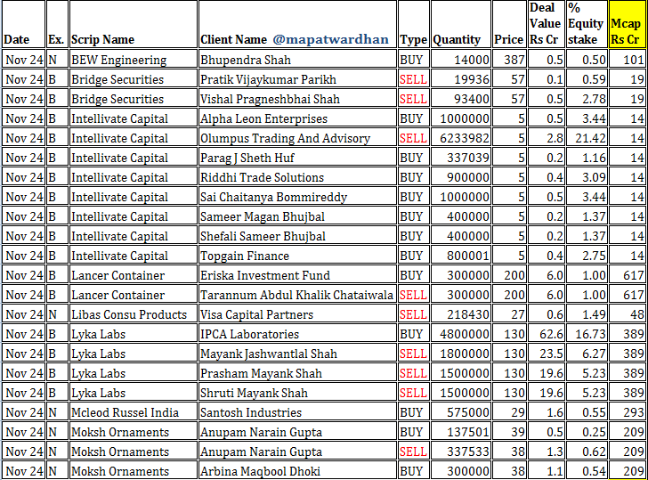Screen dimensions: 648x480
Task: Click client 'Visa Capital Partners'
Action: [297, 314]
